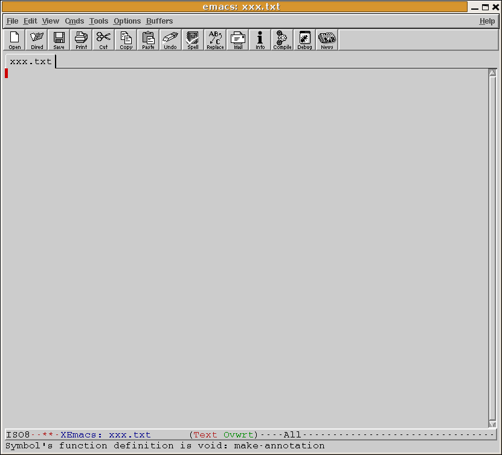Image resolution: width=502 pixels, height=455 pixels.
Task: Click the Open file toolbar icon
Action: [x=14, y=40]
